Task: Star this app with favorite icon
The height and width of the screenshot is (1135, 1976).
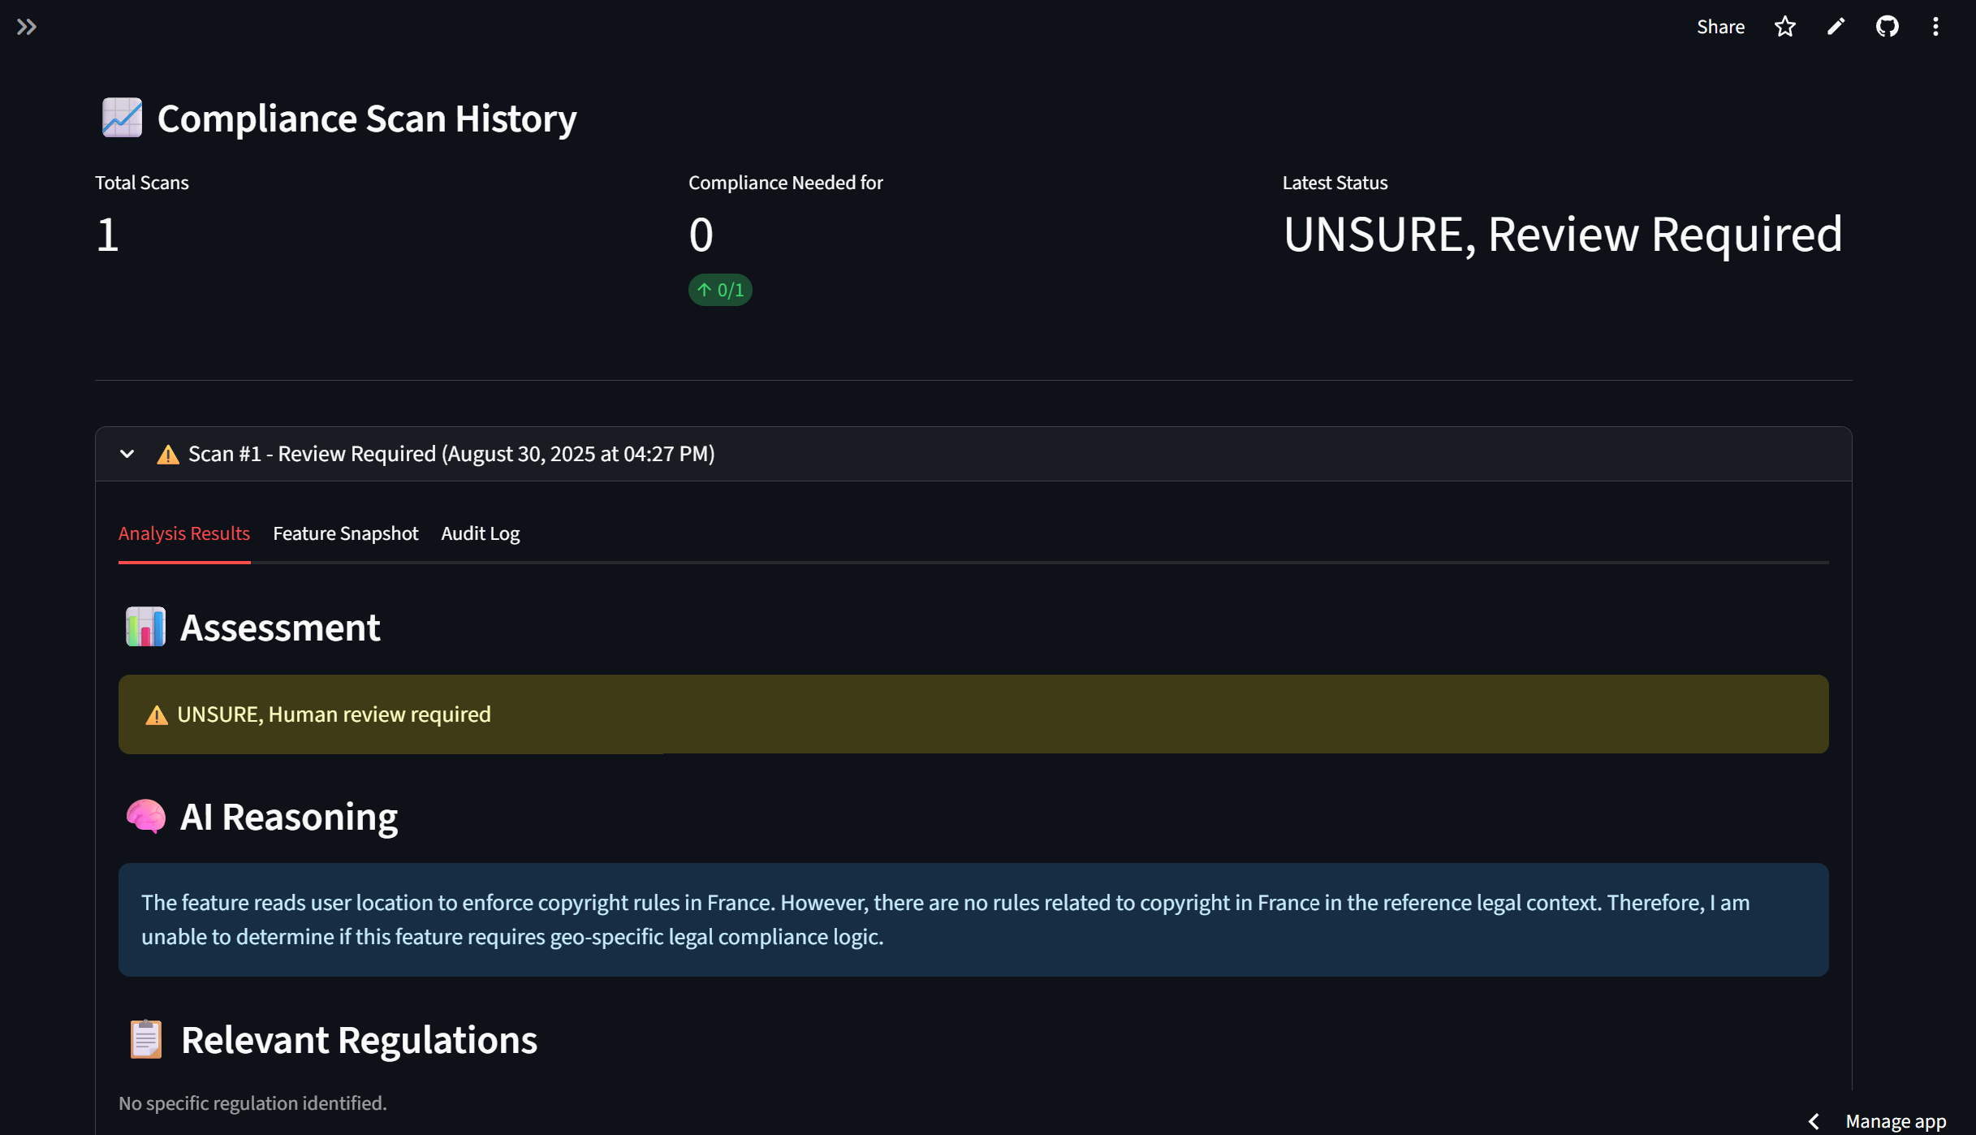Action: tap(1784, 27)
